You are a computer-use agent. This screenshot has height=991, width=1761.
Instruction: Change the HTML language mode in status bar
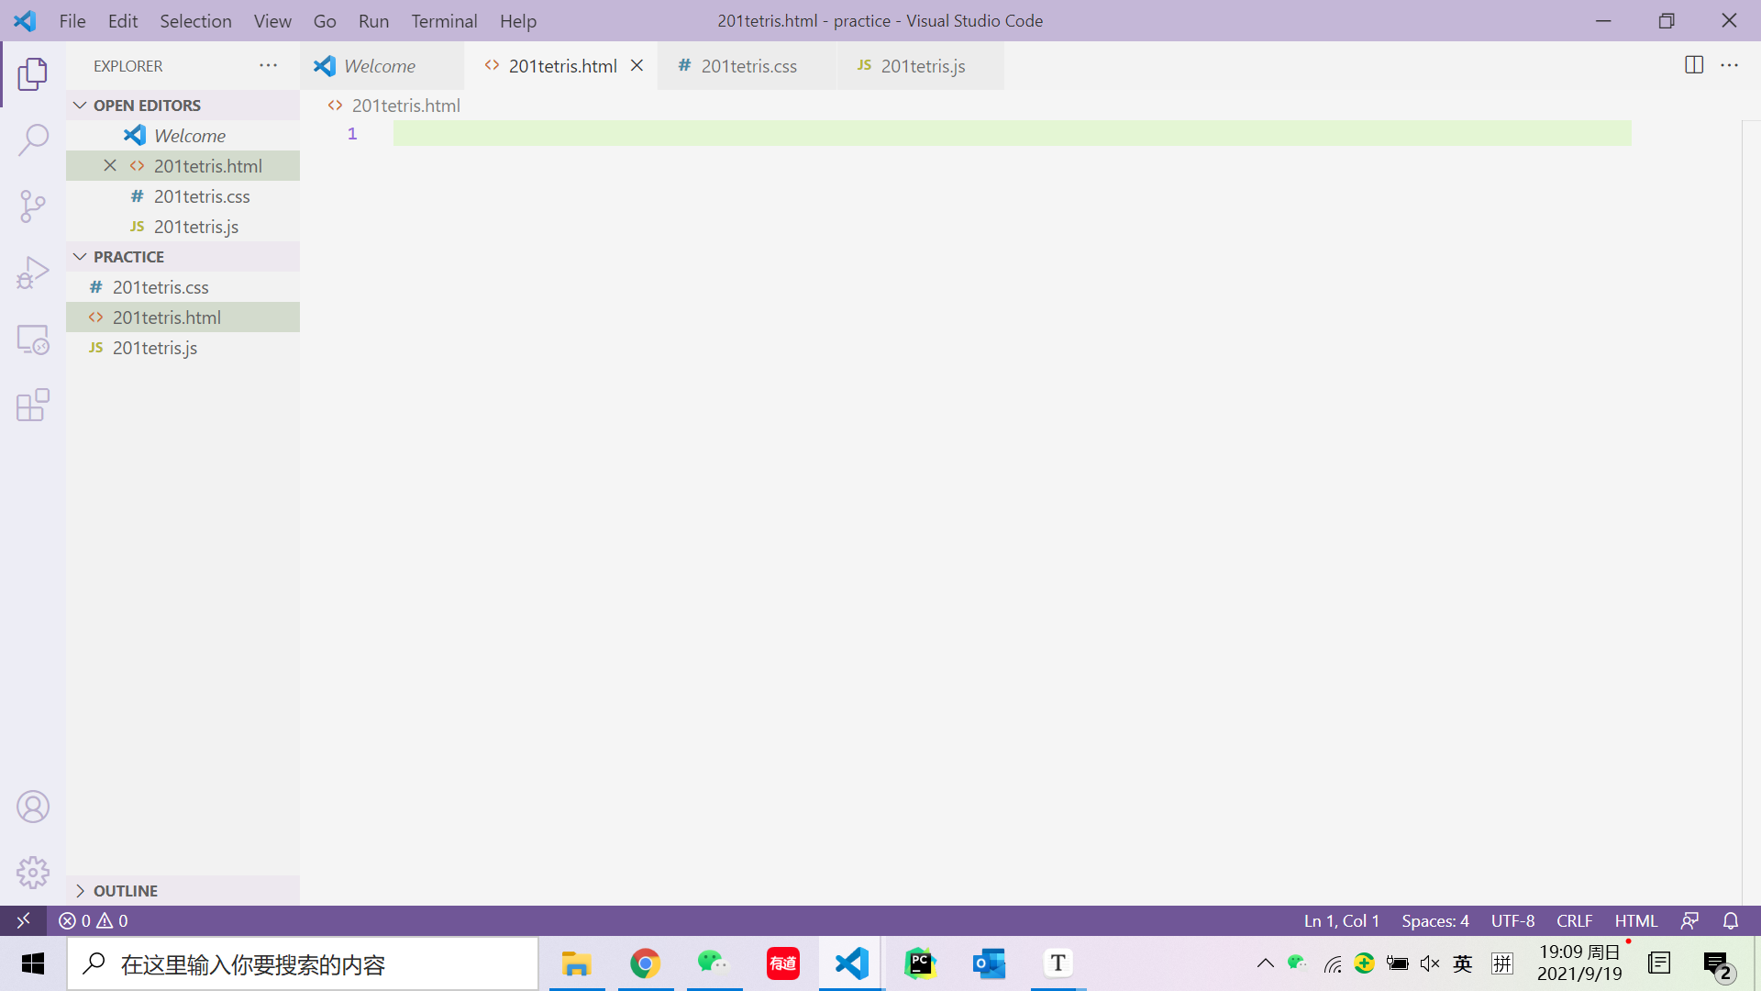click(x=1635, y=920)
